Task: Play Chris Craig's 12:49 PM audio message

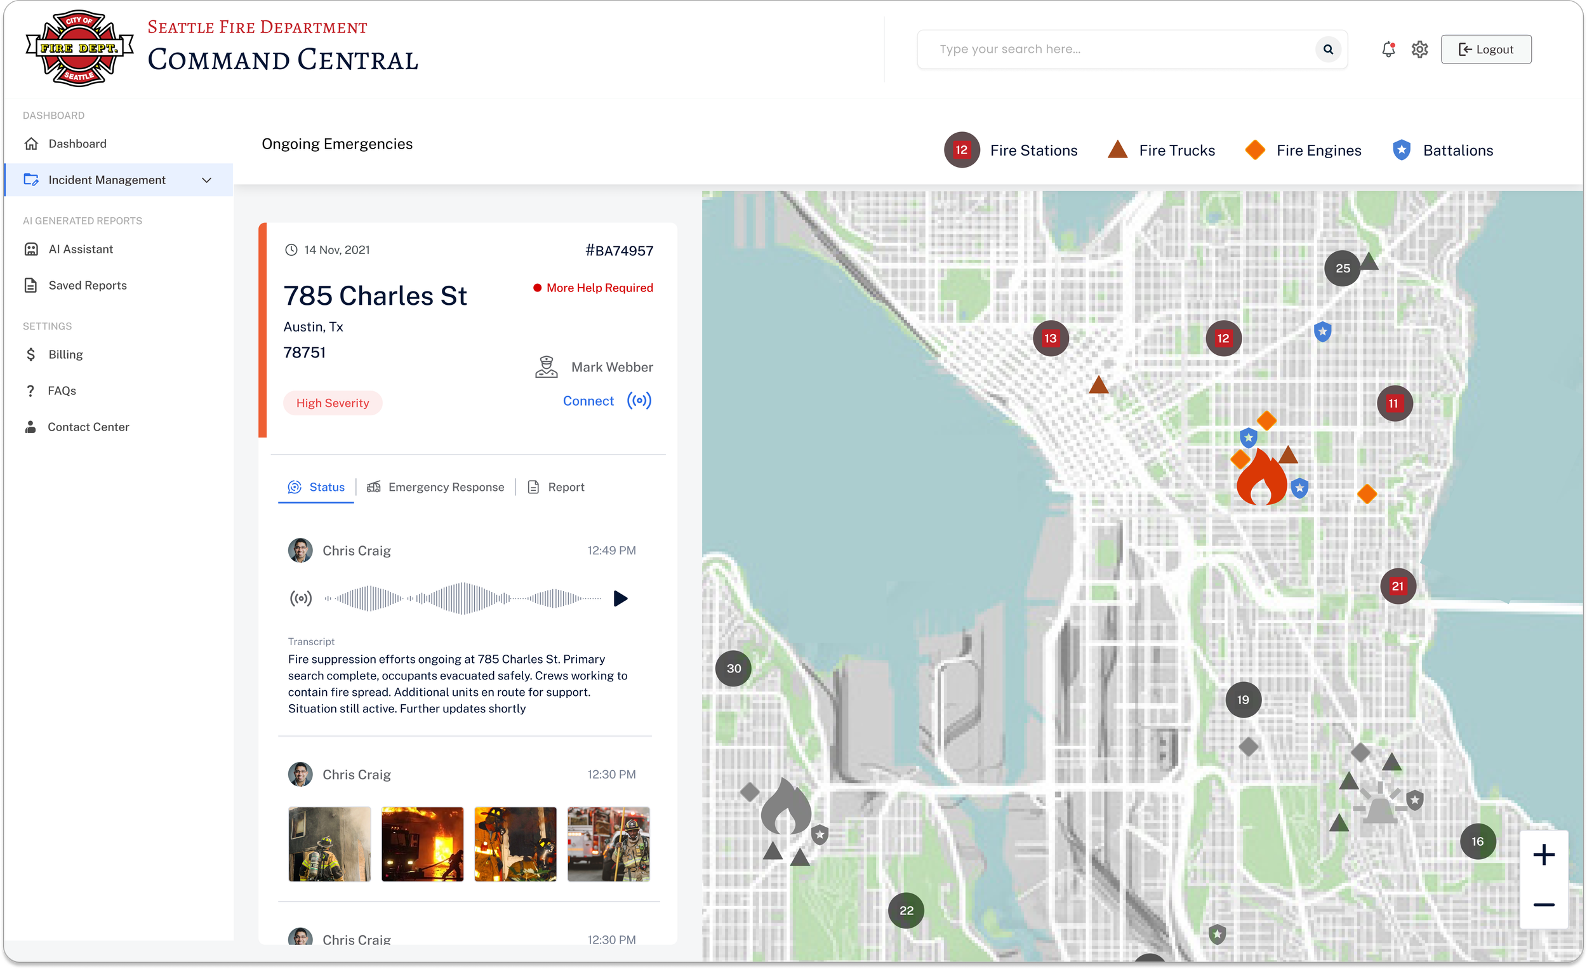Action: (620, 599)
